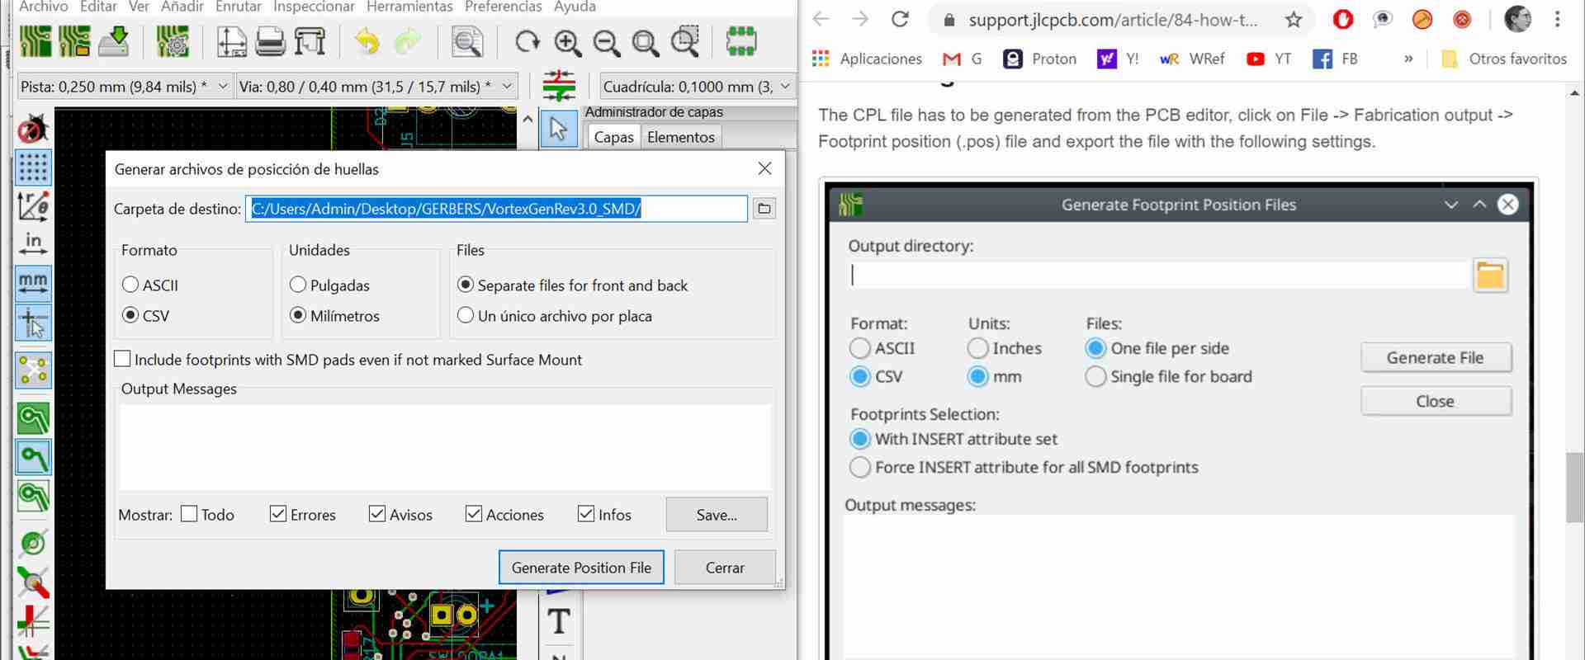Uncheck the Errores filter checkbox
Screen dimensions: 1585x660
(x=278, y=514)
